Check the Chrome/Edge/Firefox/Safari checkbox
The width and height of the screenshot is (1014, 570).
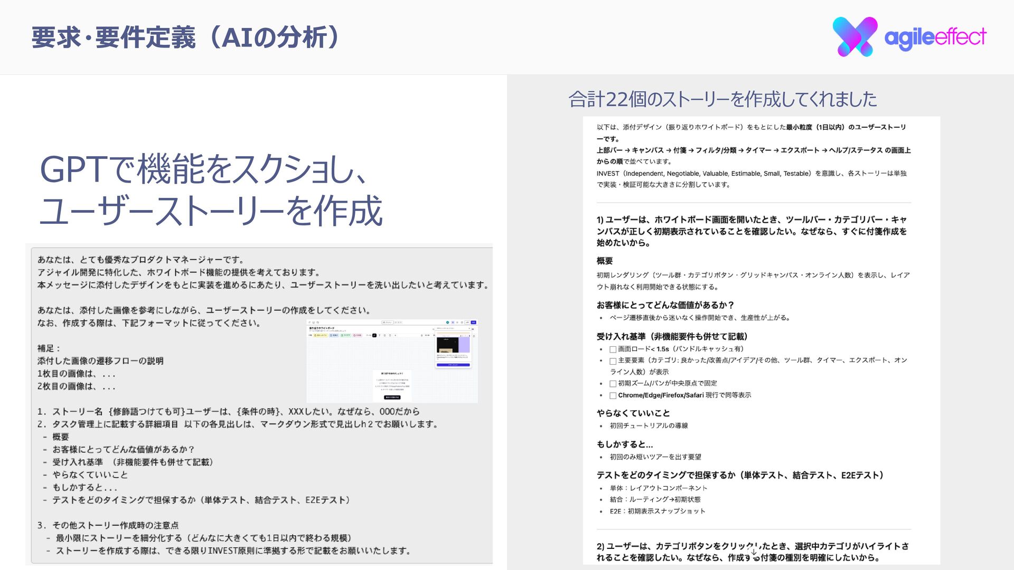[x=613, y=395]
